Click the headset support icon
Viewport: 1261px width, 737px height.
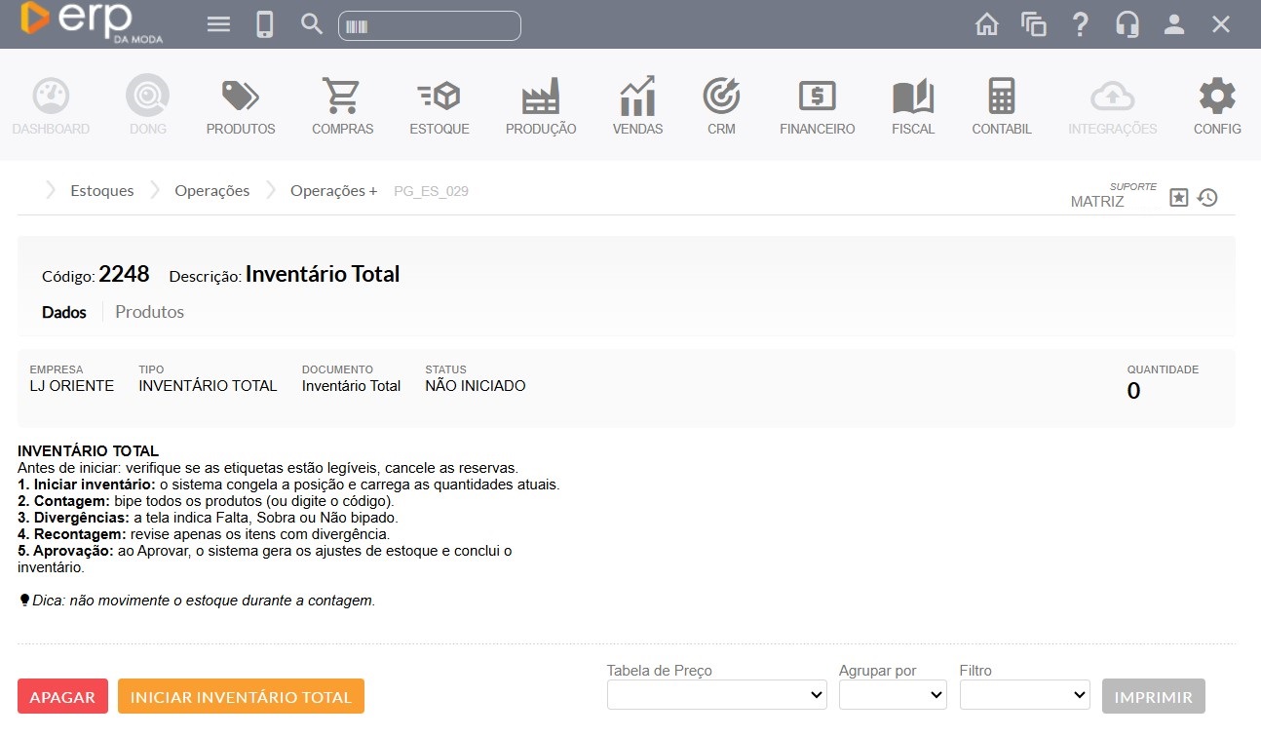[x=1127, y=24]
